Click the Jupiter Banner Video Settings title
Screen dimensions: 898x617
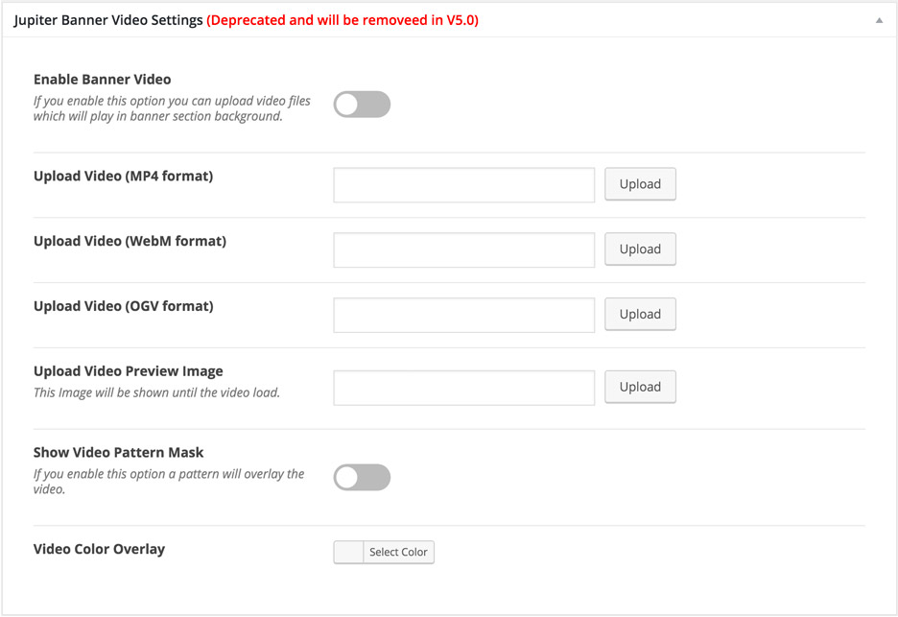[x=108, y=20]
